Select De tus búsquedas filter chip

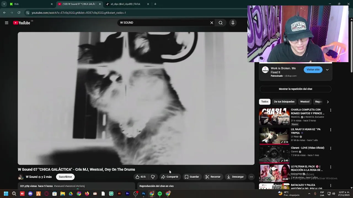tap(284, 102)
